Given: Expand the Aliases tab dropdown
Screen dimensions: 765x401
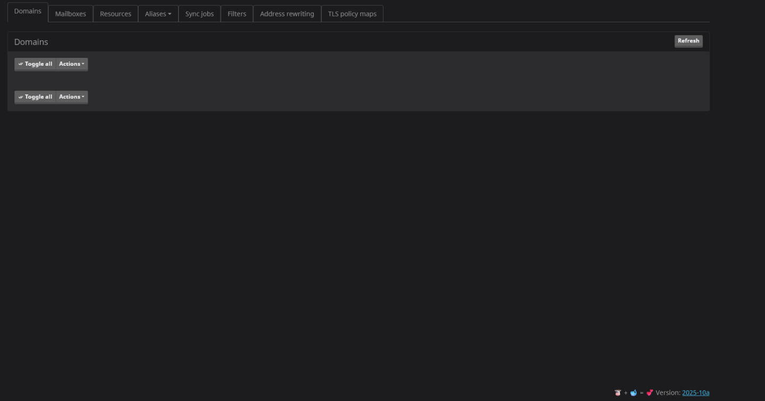Looking at the screenshot, I should point(158,14).
